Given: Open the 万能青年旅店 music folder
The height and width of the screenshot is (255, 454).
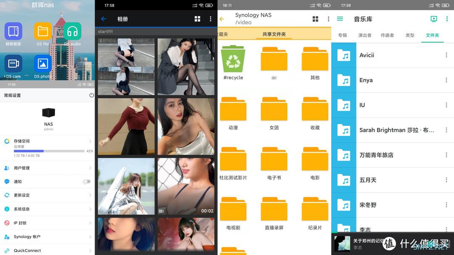Looking at the screenshot, I should coord(393,155).
